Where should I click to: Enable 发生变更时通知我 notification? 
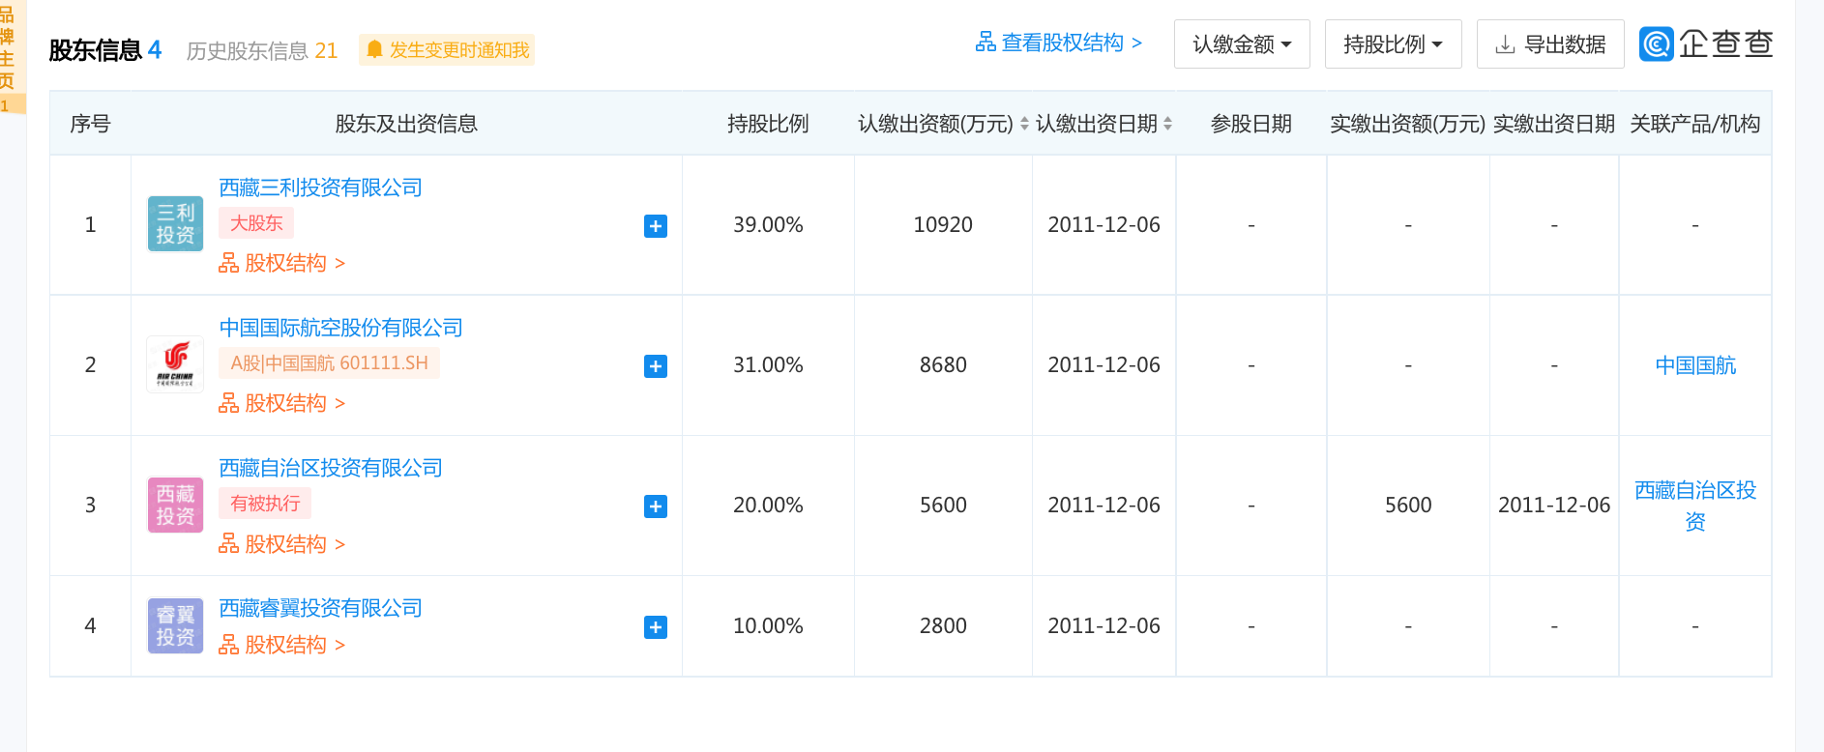447,50
